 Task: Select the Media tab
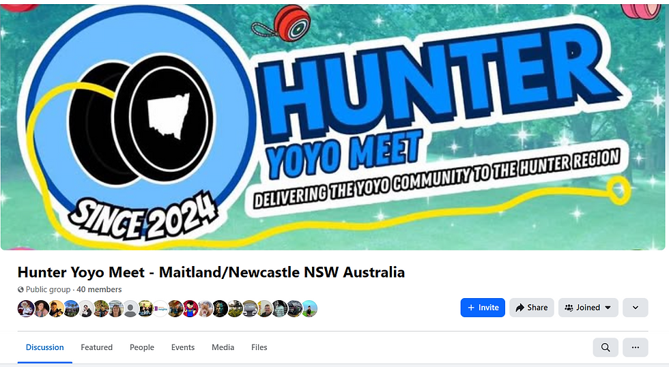[223, 347]
